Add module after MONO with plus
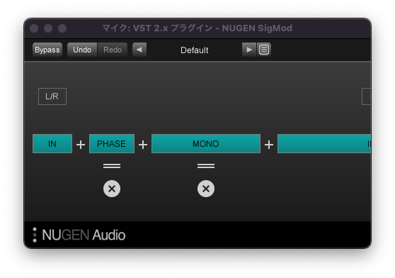Viewport: 395px width, 278px height. 269,145
